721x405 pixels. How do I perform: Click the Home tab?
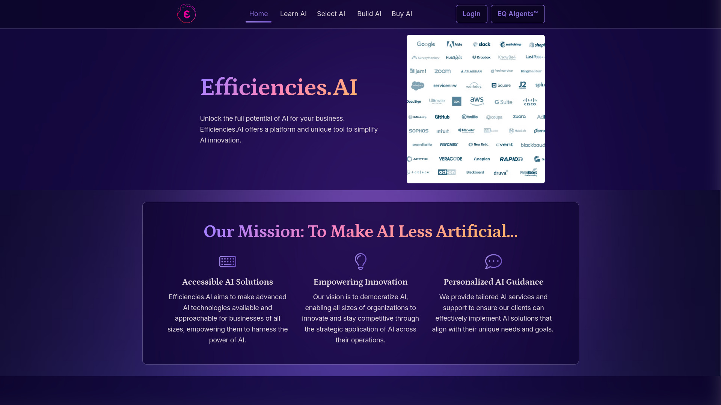pyautogui.click(x=258, y=13)
